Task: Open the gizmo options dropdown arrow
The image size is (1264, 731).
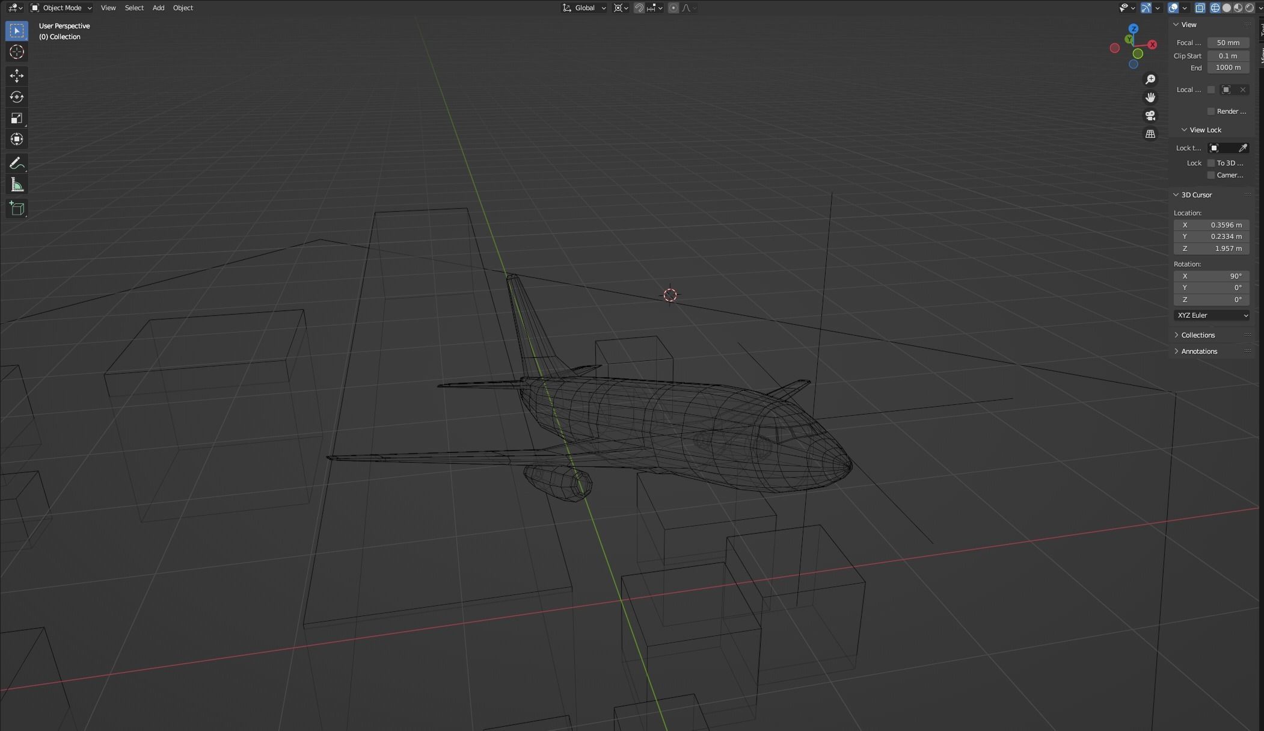Action: point(1157,8)
